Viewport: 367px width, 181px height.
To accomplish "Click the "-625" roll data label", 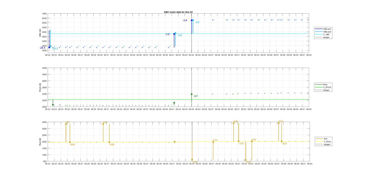I will tap(284, 144).
